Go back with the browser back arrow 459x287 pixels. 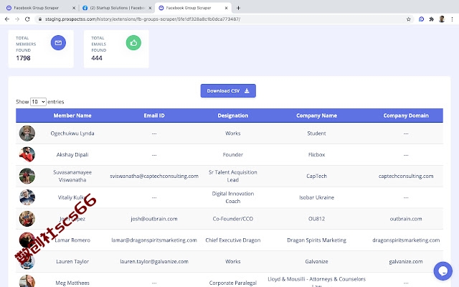(x=7, y=19)
